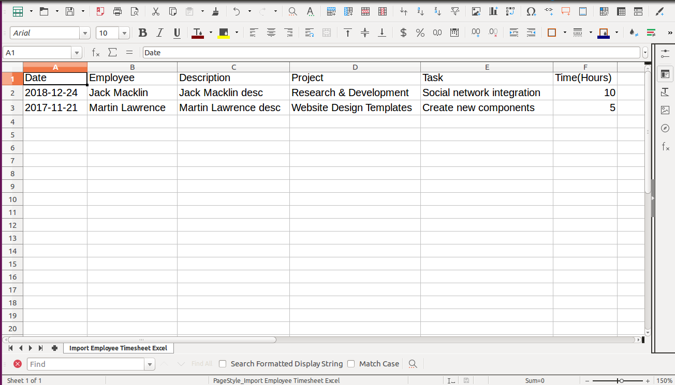Enable the Match Case checkbox

pyautogui.click(x=351, y=364)
